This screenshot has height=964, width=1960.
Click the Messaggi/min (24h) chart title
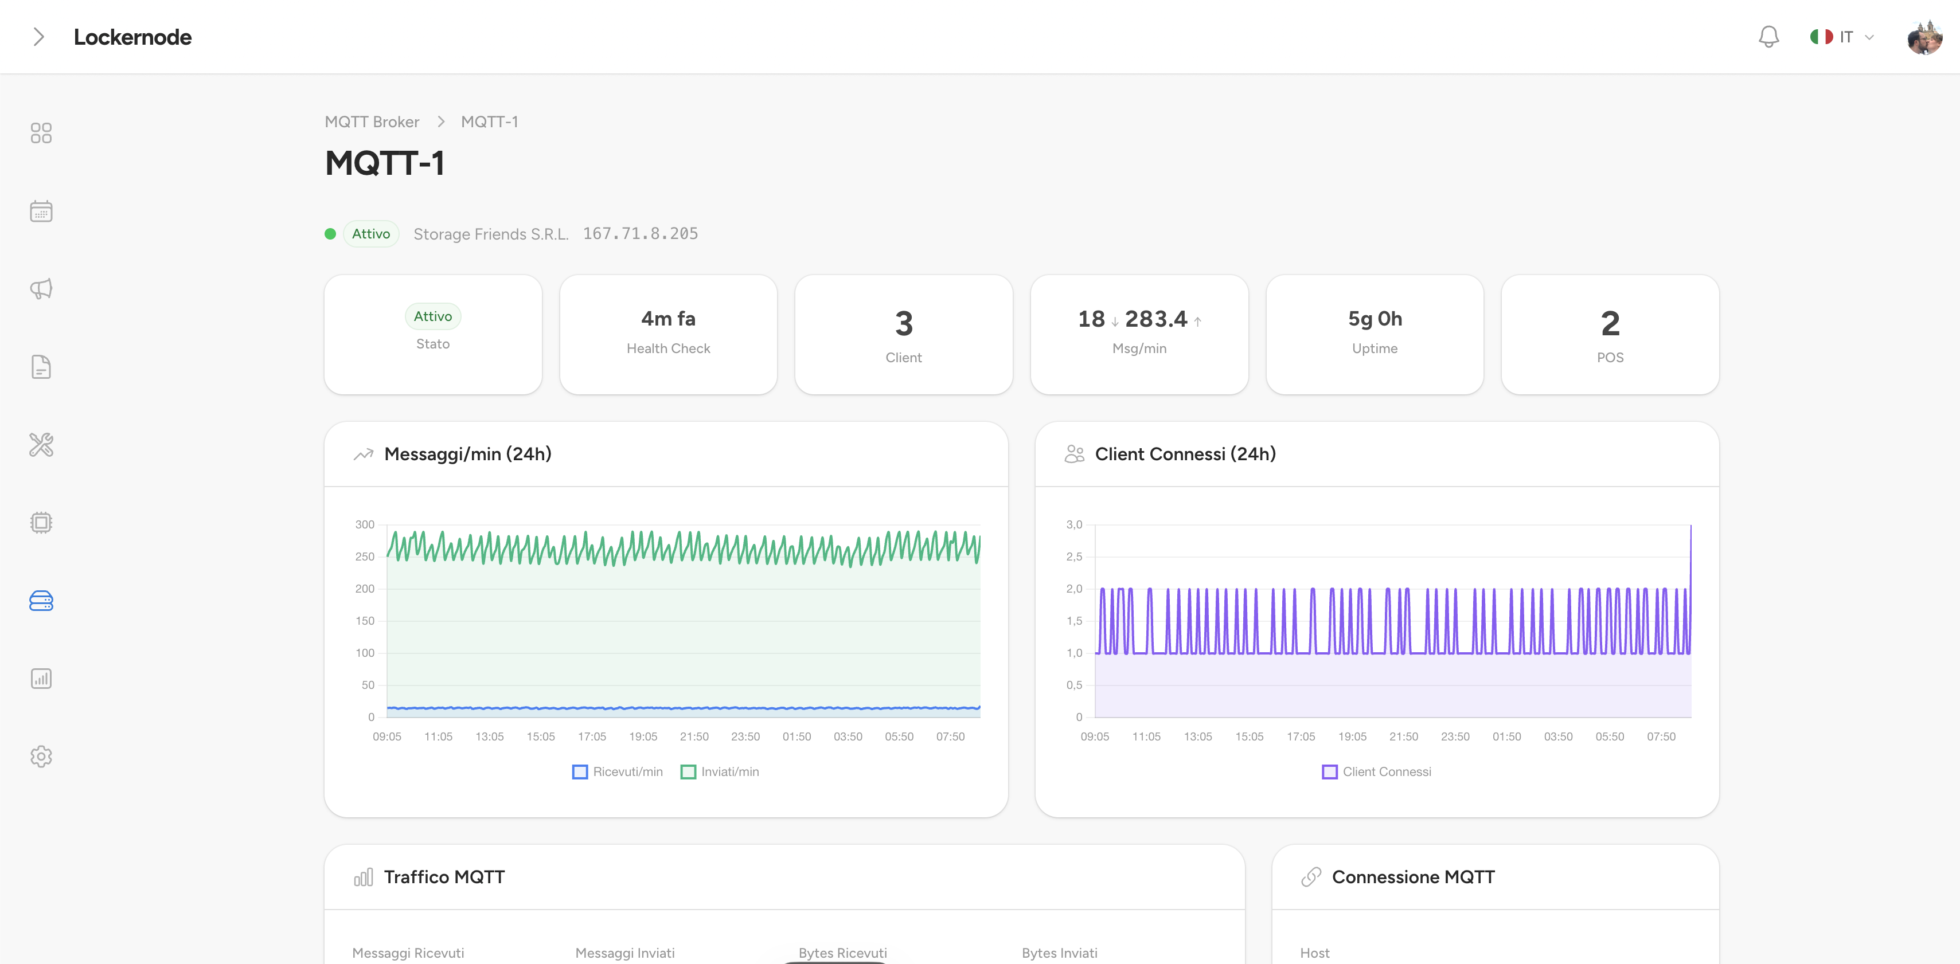[468, 454]
